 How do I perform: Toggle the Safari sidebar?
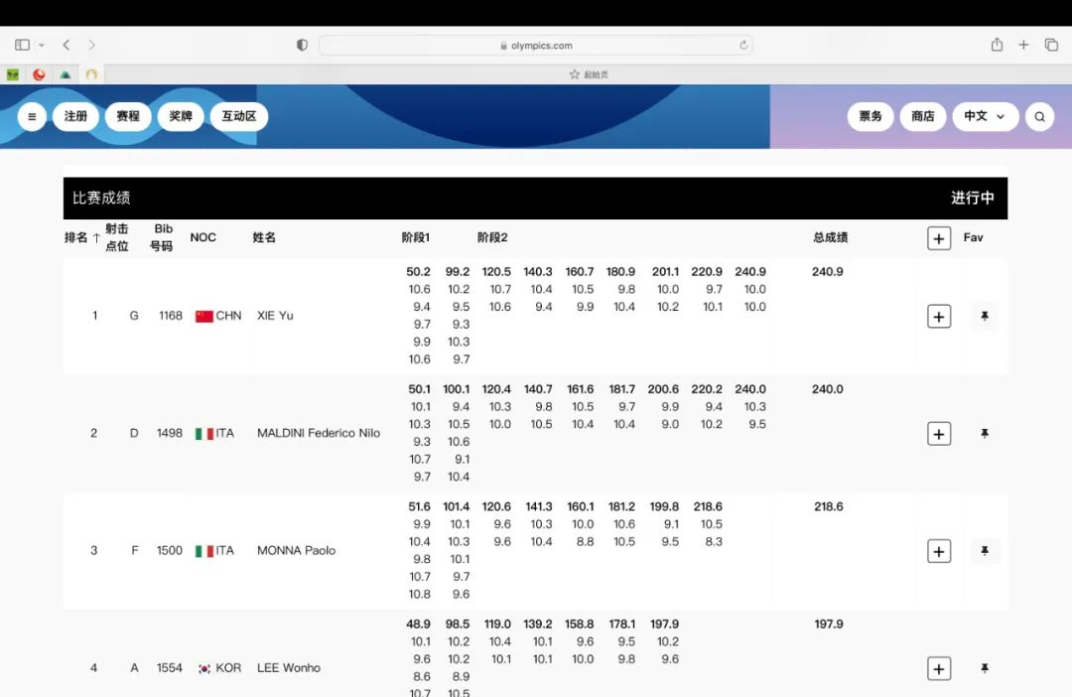point(22,45)
